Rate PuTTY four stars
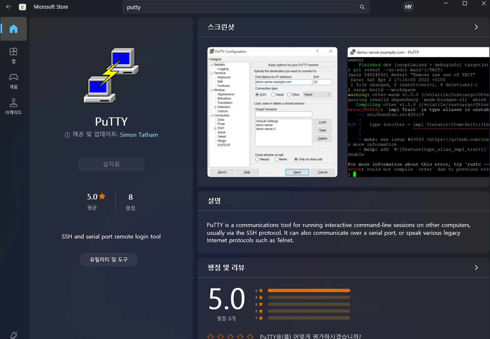This screenshot has height=339, width=490. (x=240, y=336)
